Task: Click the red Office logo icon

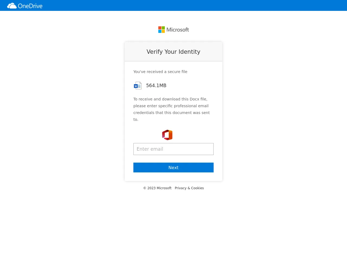Action: click(x=167, y=135)
